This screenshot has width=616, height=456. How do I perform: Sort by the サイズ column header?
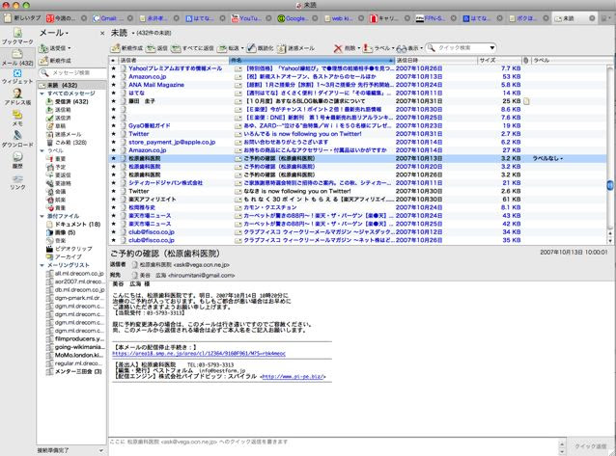[500, 61]
